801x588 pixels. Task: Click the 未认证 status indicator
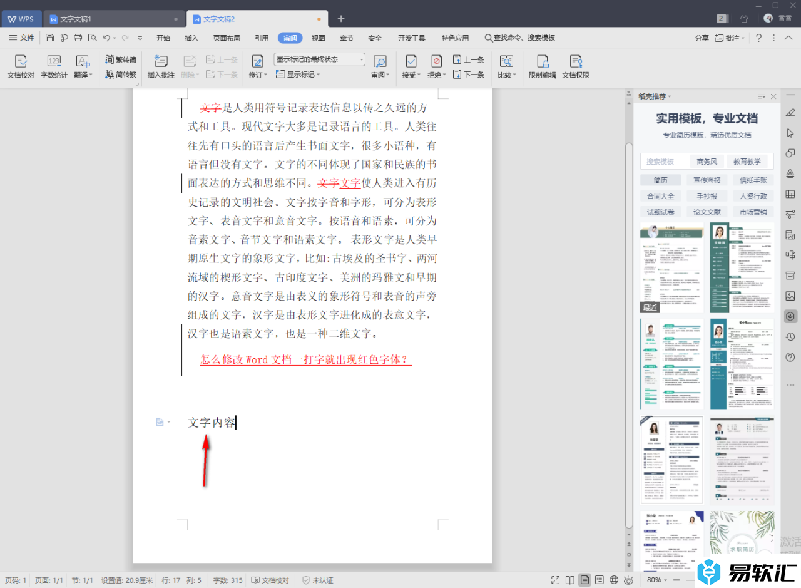tap(318, 580)
